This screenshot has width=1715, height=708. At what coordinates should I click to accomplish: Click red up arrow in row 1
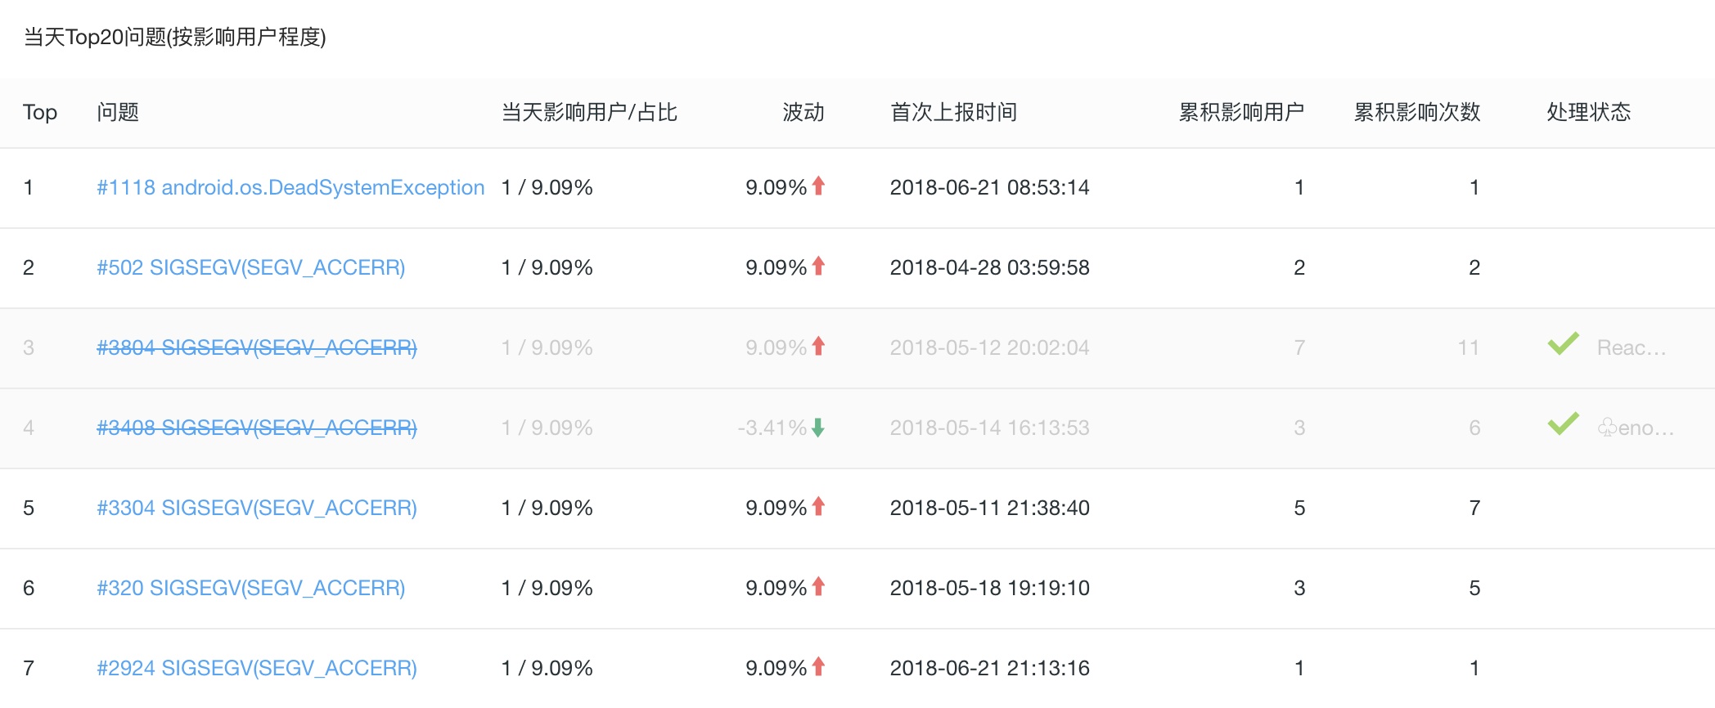(818, 186)
